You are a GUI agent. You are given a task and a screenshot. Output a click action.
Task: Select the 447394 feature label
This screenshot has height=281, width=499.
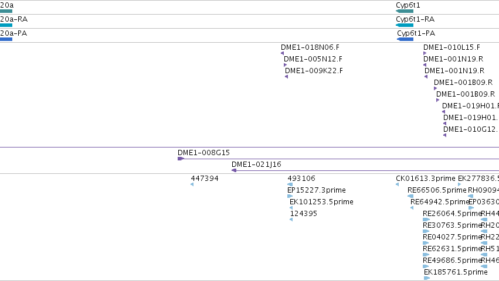(205, 179)
